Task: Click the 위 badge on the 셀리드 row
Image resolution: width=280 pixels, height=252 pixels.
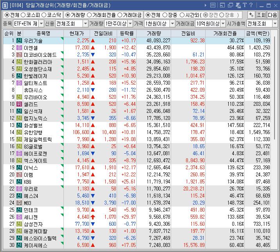Action: pyautogui.click(x=19, y=104)
